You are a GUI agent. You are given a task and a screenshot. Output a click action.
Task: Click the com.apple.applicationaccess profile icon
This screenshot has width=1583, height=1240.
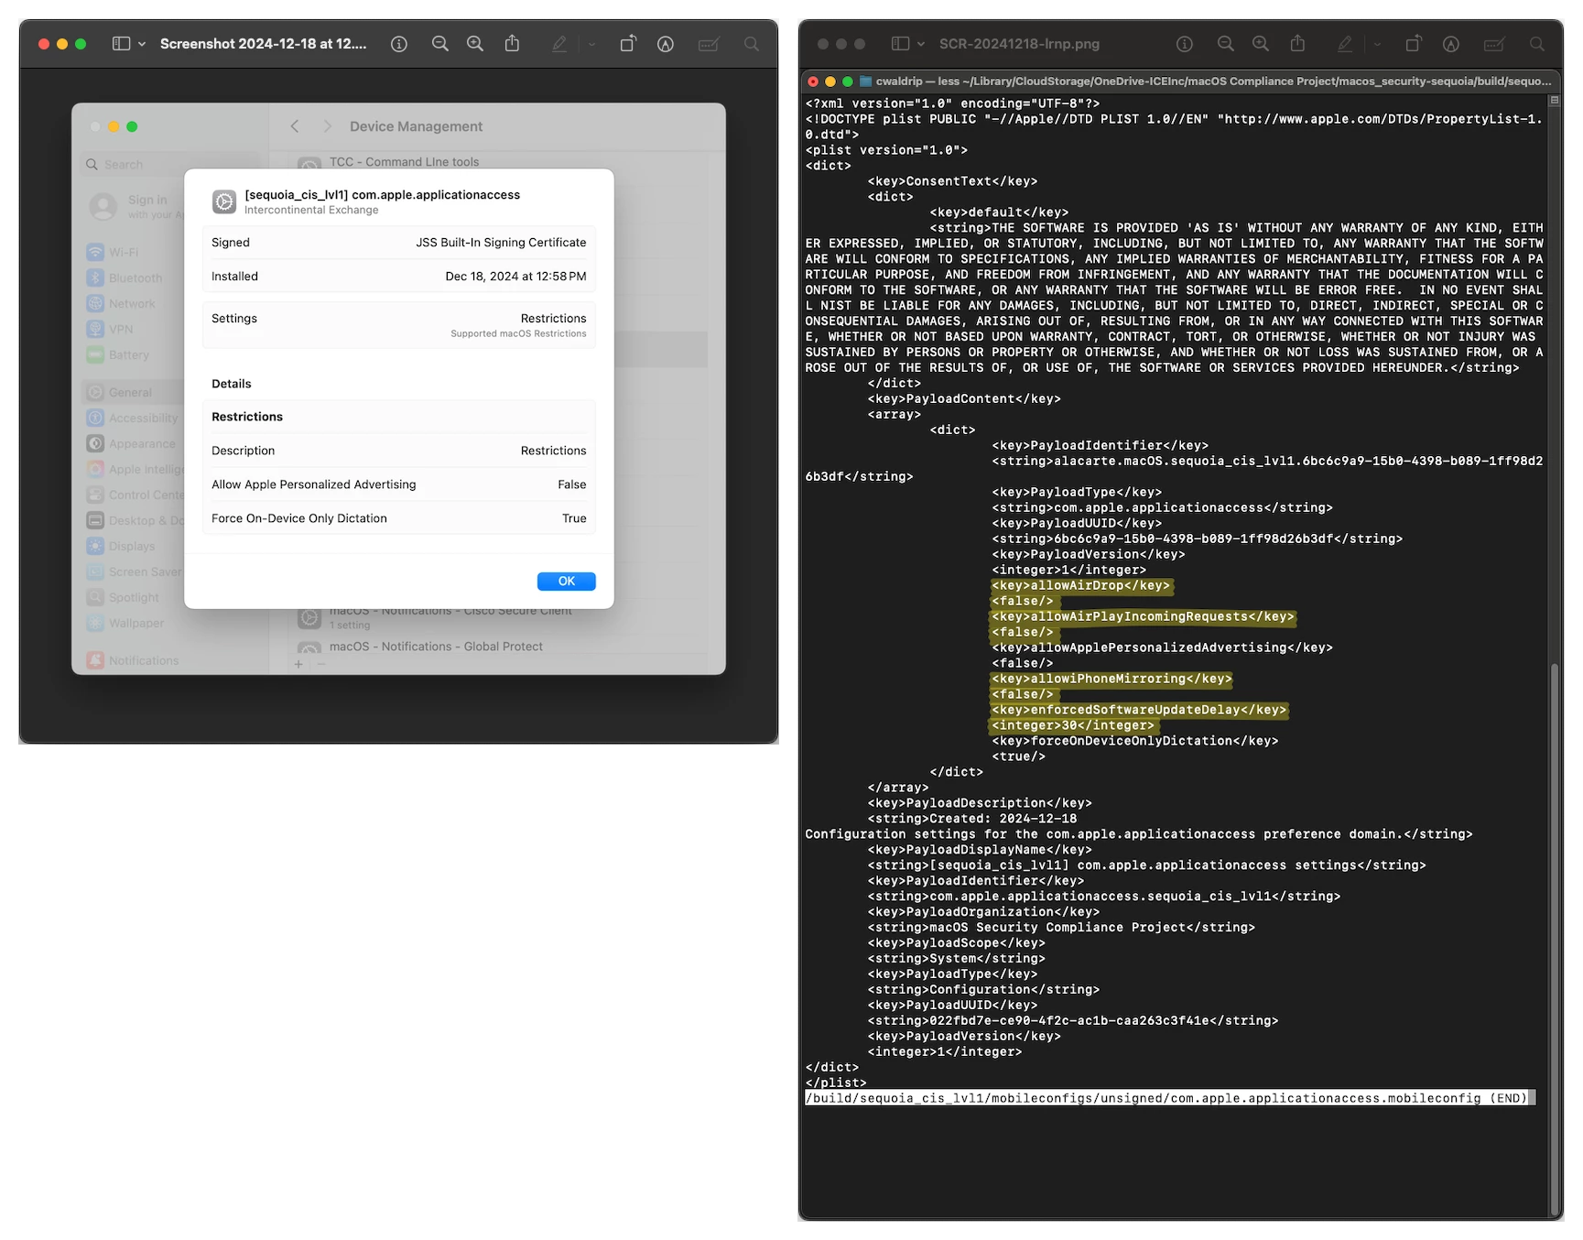(x=224, y=201)
